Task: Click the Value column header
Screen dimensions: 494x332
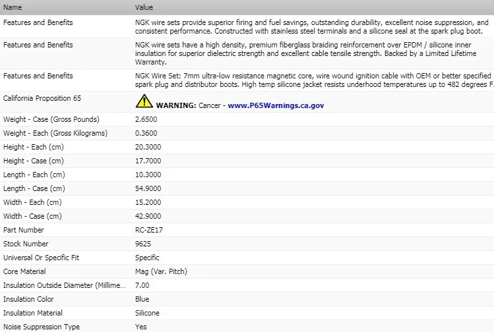Action: [144, 7]
